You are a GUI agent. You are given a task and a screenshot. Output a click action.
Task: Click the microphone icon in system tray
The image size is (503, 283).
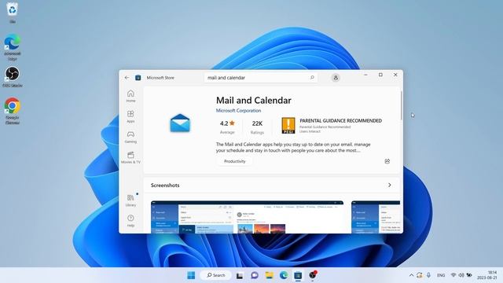pyautogui.click(x=428, y=275)
